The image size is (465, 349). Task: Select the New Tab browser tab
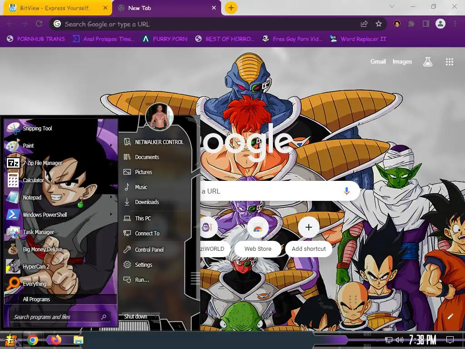[x=167, y=8]
